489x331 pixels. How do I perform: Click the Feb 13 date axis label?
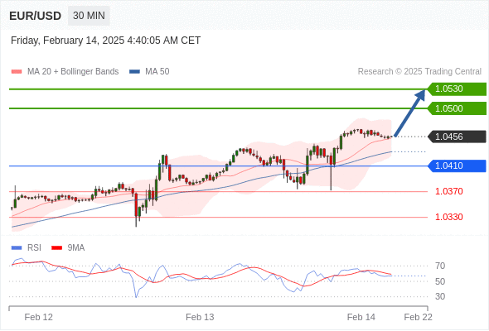click(x=200, y=317)
